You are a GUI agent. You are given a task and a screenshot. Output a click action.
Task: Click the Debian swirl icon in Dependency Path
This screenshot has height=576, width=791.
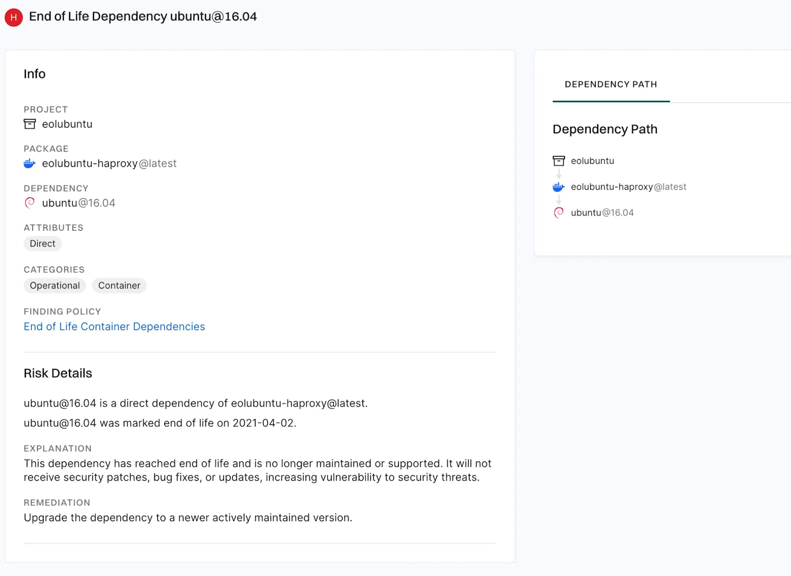pyautogui.click(x=559, y=213)
